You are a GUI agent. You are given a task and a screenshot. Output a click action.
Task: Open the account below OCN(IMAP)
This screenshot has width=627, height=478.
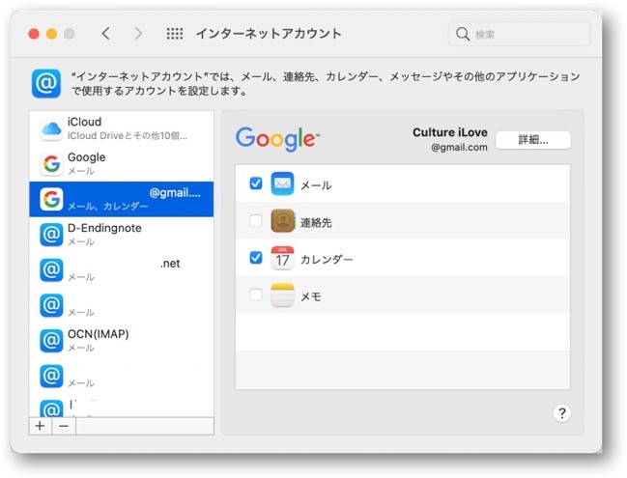[x=121, y=376]
